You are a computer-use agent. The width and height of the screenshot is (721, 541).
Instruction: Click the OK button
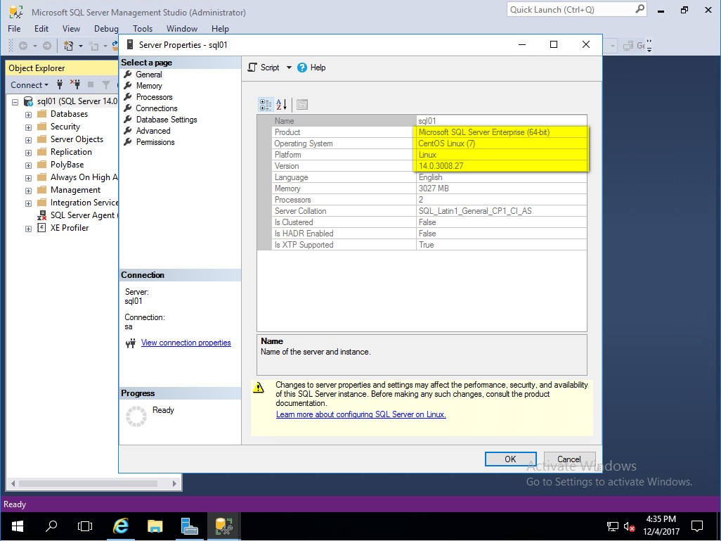pos(510,459)
